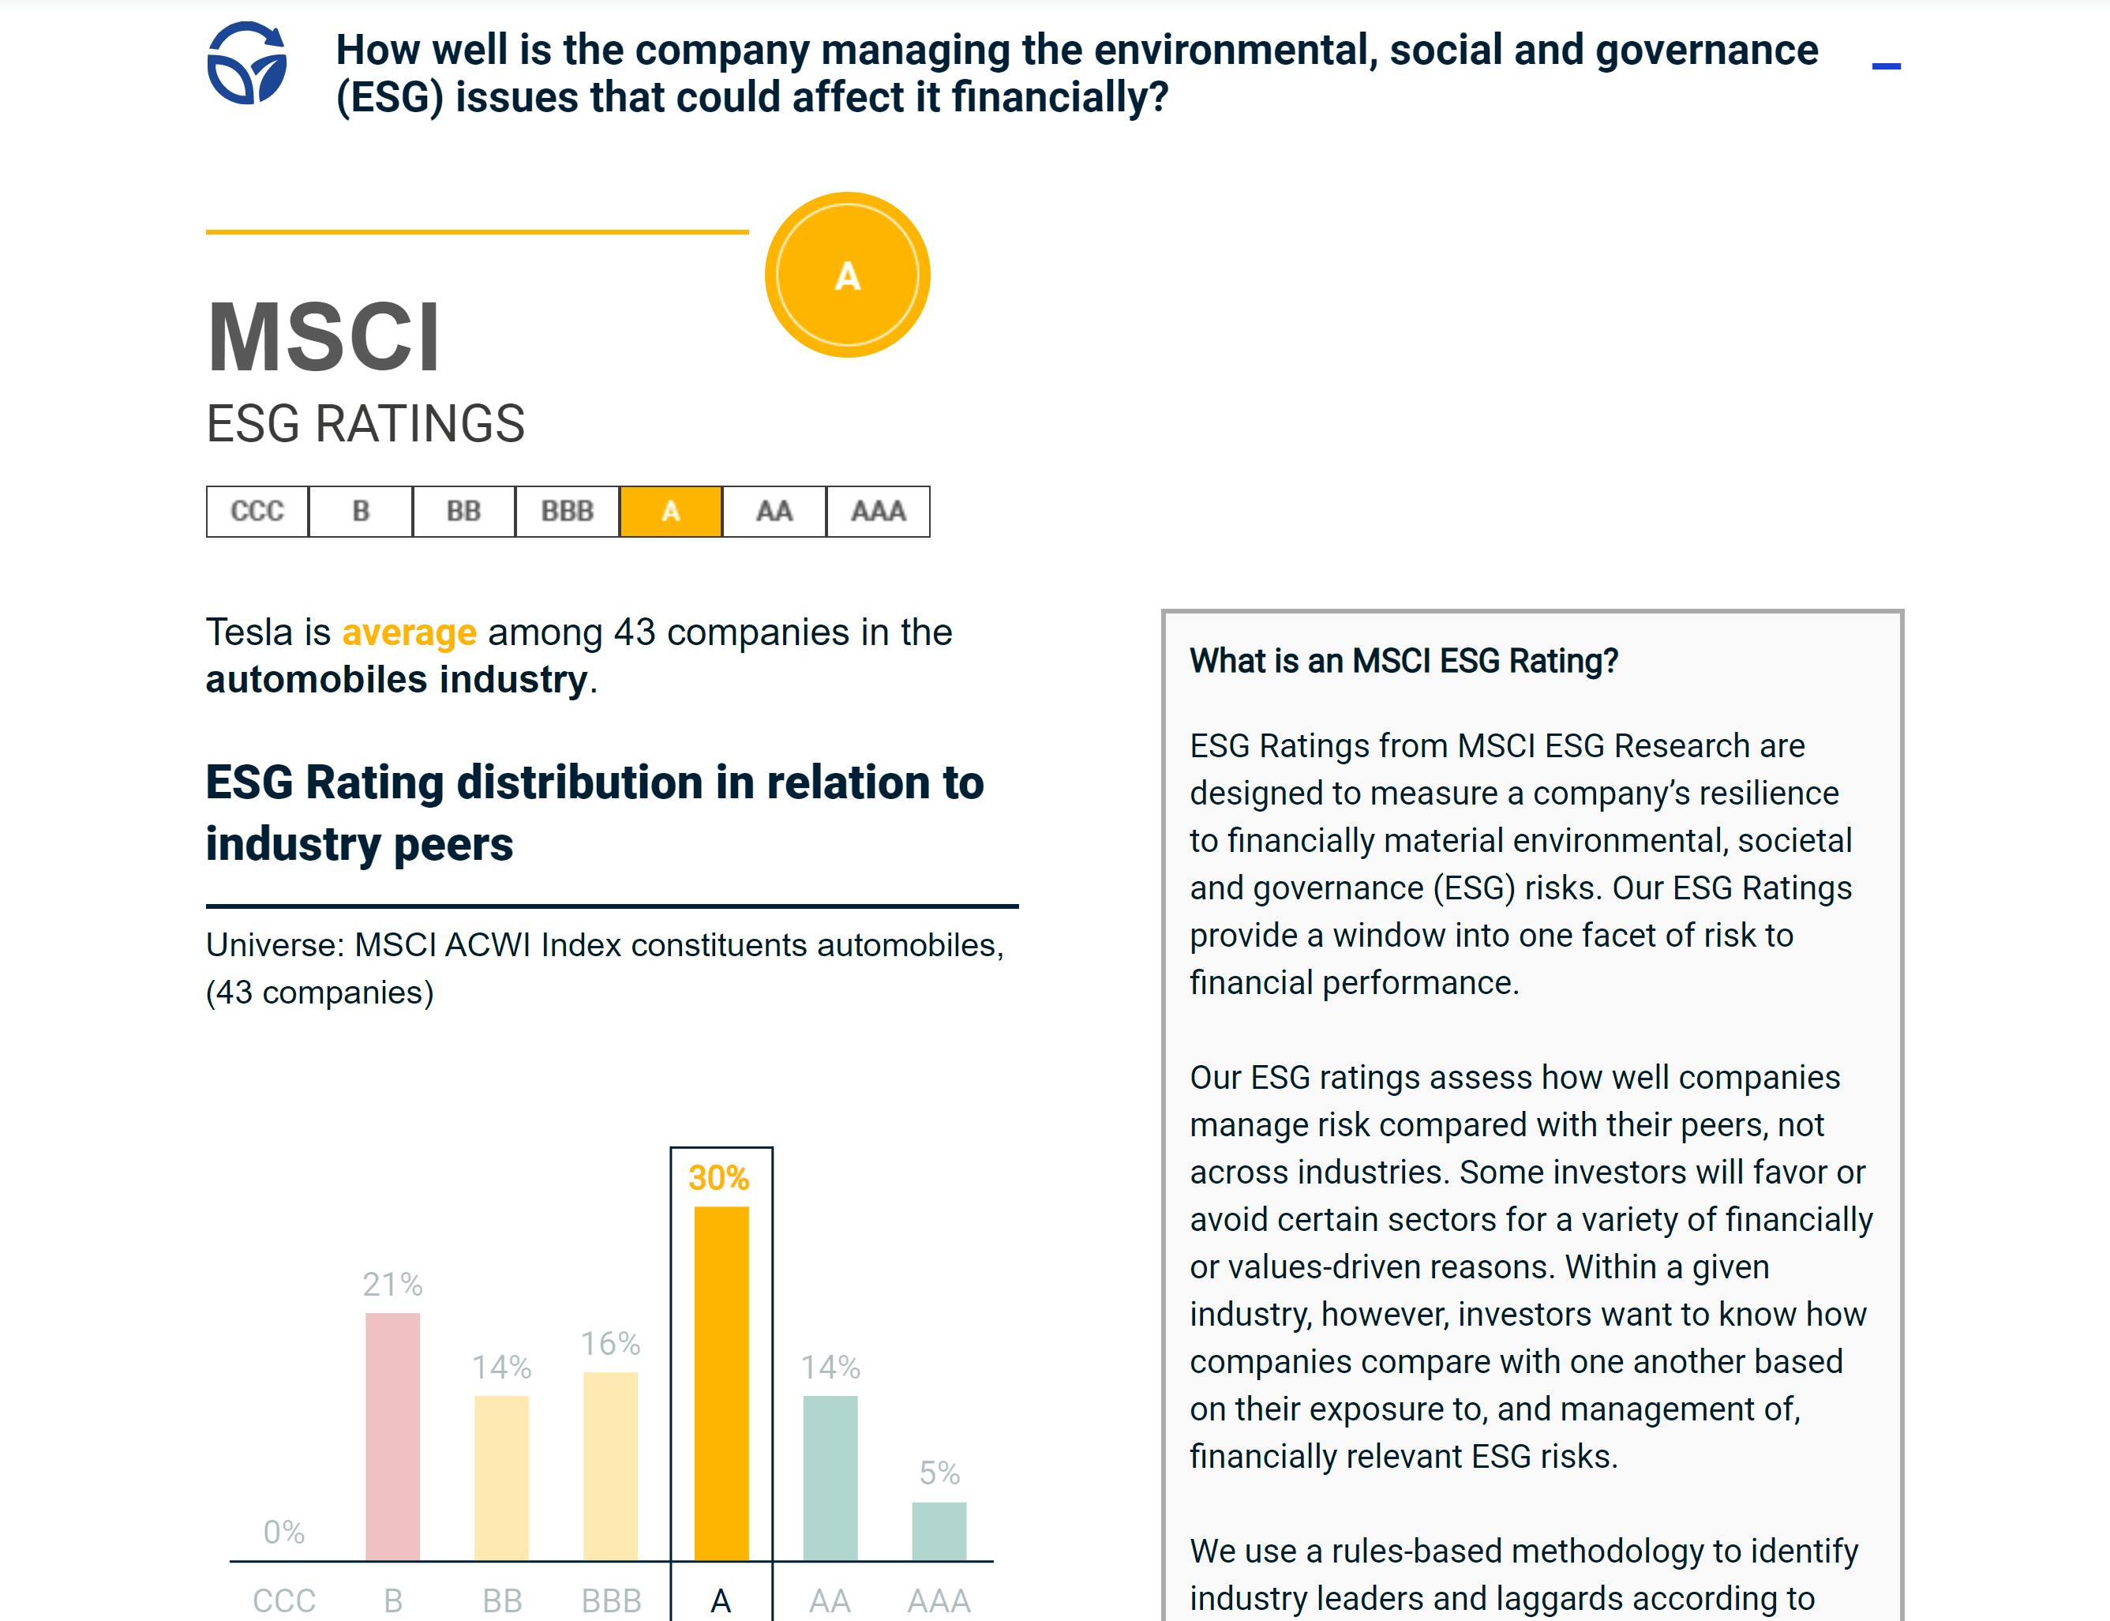The image size is (2110, 1621).
Task: Select the 'CCC' cell on the rating scale
Action: 257,512
